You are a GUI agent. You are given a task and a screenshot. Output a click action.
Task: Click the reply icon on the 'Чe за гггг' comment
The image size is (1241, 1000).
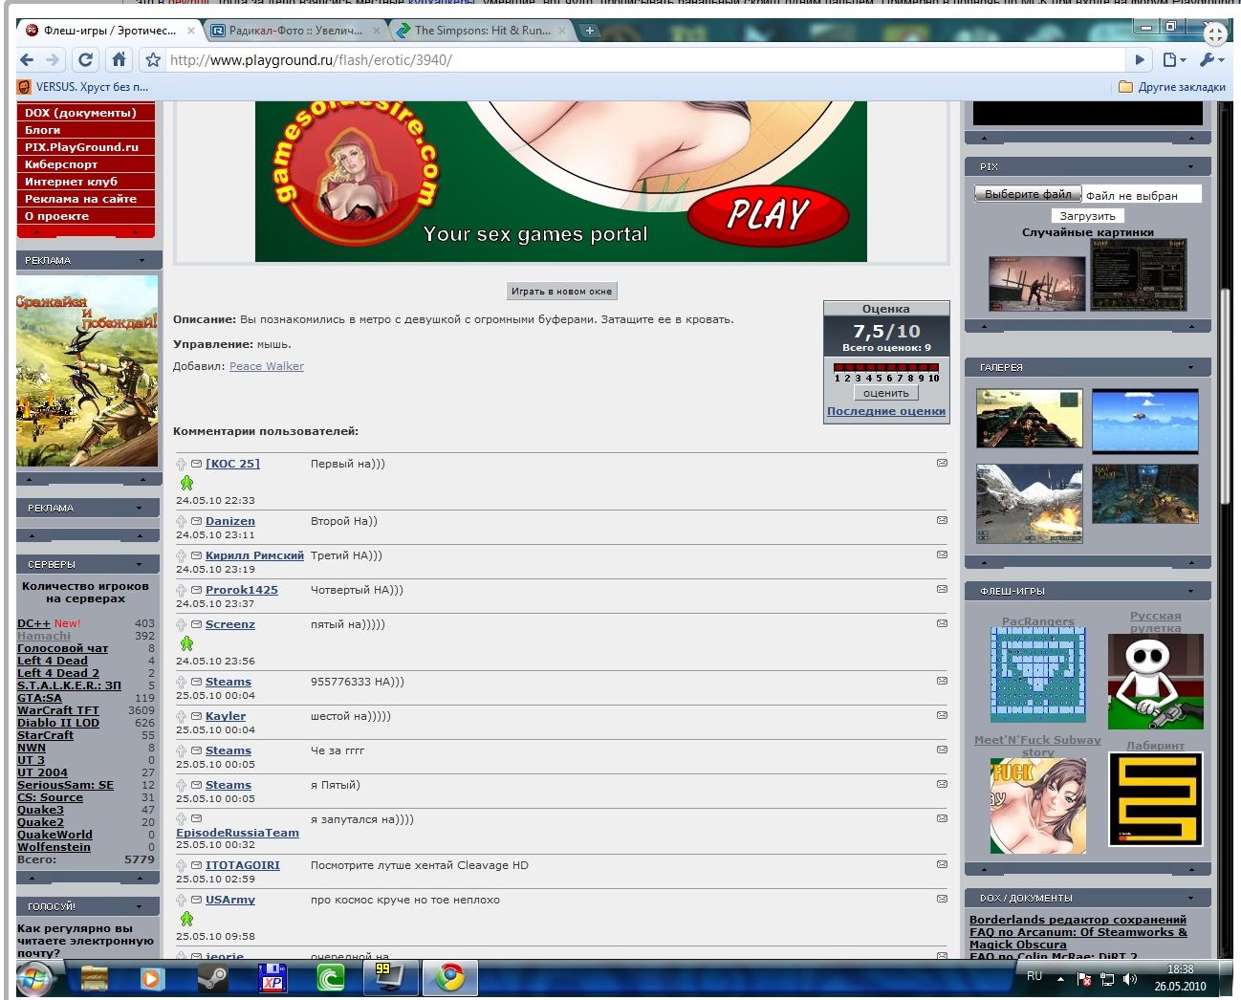coord(942,750)
